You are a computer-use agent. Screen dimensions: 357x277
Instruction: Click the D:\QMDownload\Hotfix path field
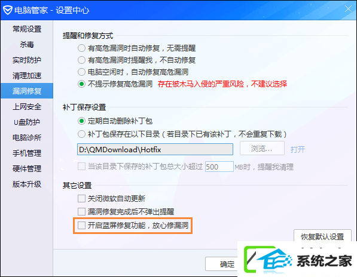(155, 149)
